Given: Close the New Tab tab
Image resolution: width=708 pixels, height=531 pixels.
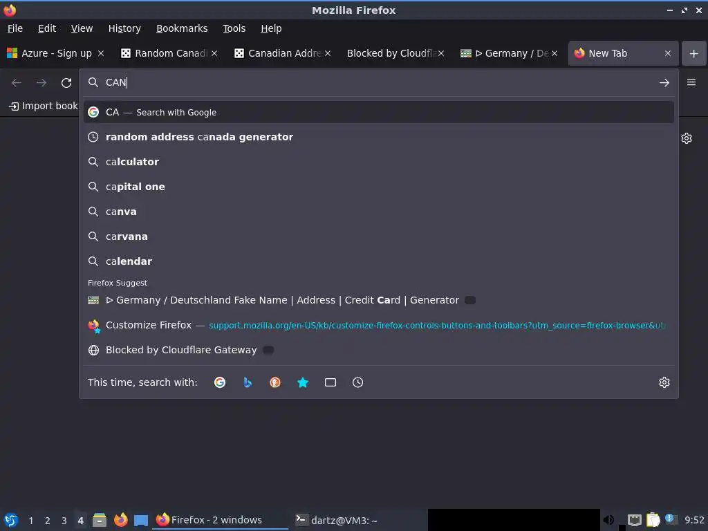Looking at the screenshot, I should point(668,53).
